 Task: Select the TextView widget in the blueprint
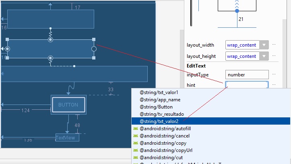(67, 137)
